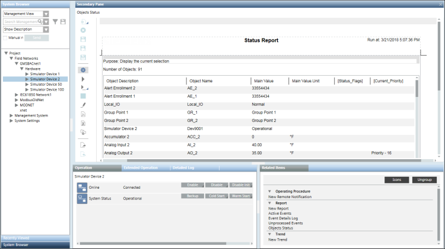Screen dimensions: 445x249
Task: Click the stop square icon in report toolbar
Action: [x=83, y=95]
